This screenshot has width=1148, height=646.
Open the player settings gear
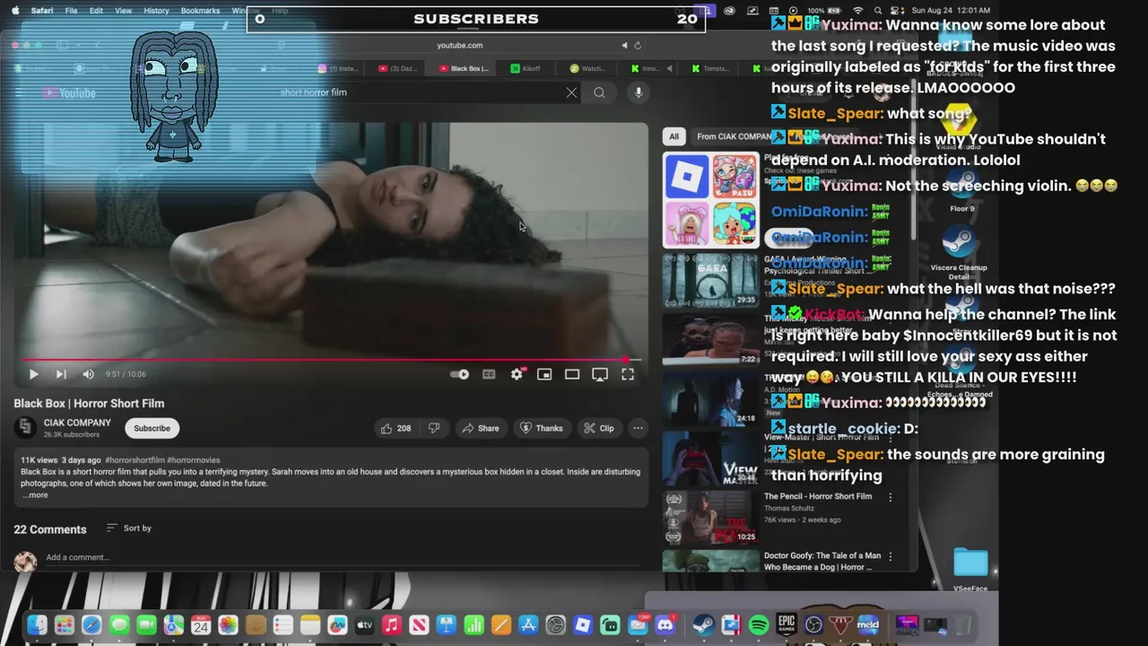(517, 374)
